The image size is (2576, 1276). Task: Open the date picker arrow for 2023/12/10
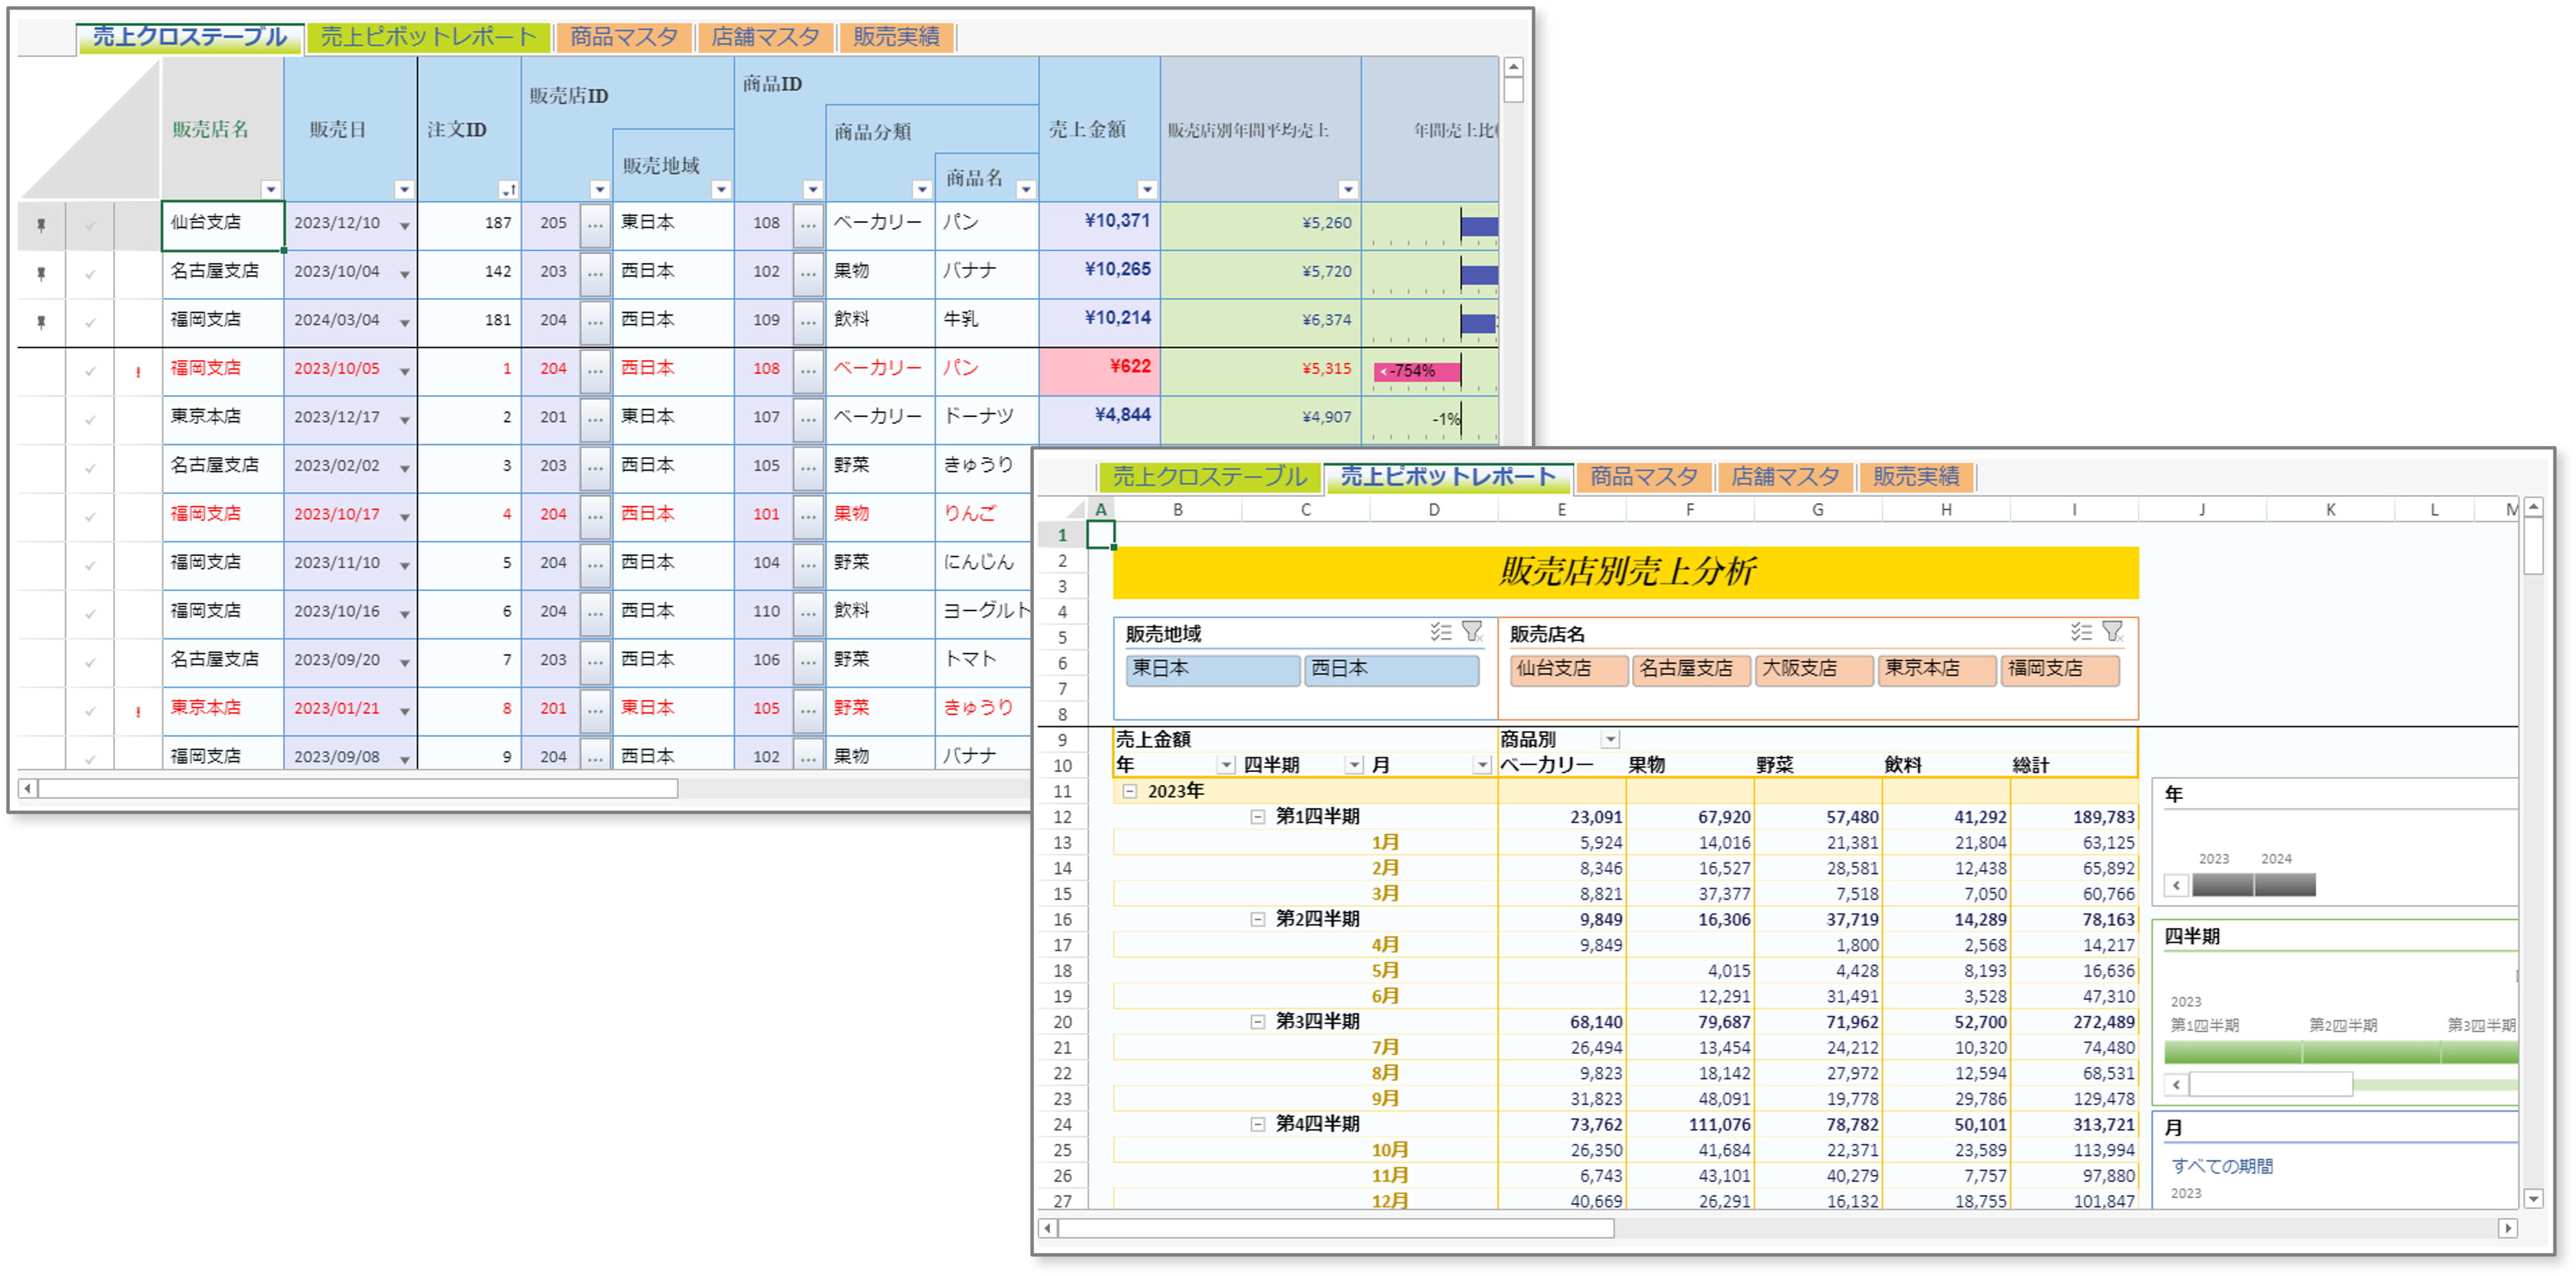pos(404,226)
